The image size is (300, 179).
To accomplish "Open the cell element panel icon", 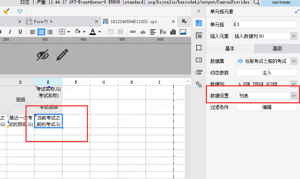I will [199, 23].
